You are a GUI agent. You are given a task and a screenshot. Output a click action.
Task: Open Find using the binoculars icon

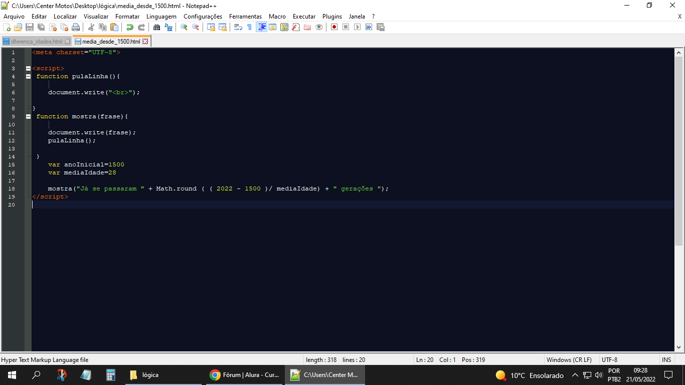click(156, 27)
